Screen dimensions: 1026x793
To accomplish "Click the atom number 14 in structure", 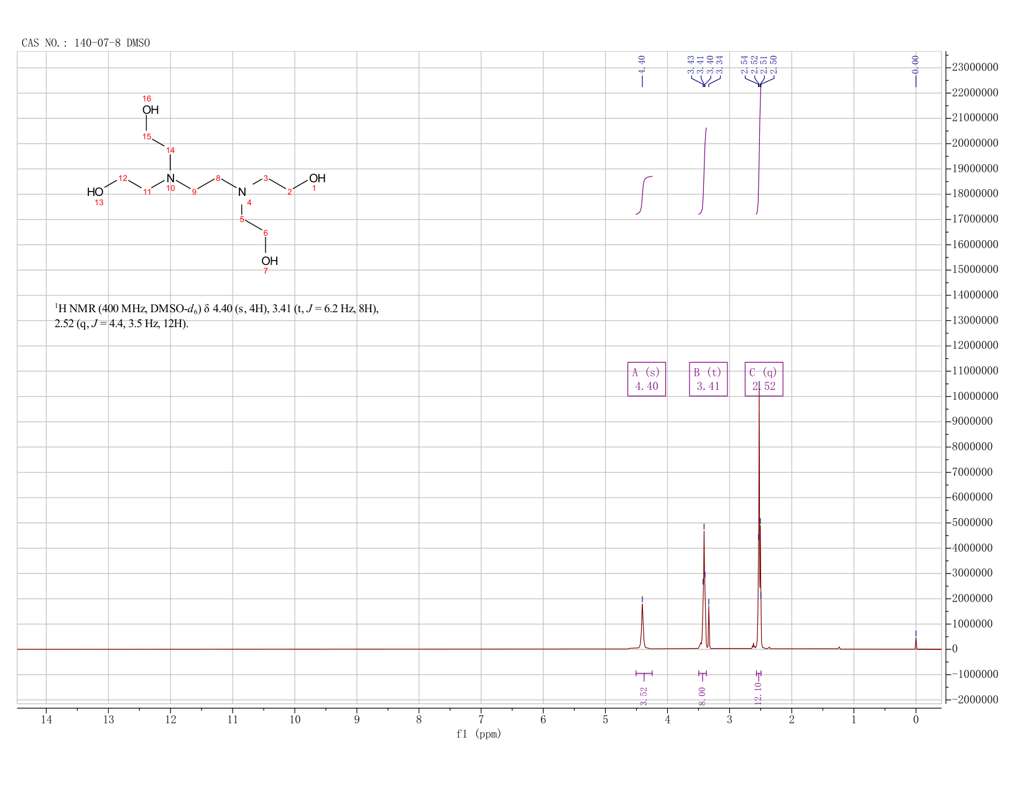I will [x=170, y=150].
